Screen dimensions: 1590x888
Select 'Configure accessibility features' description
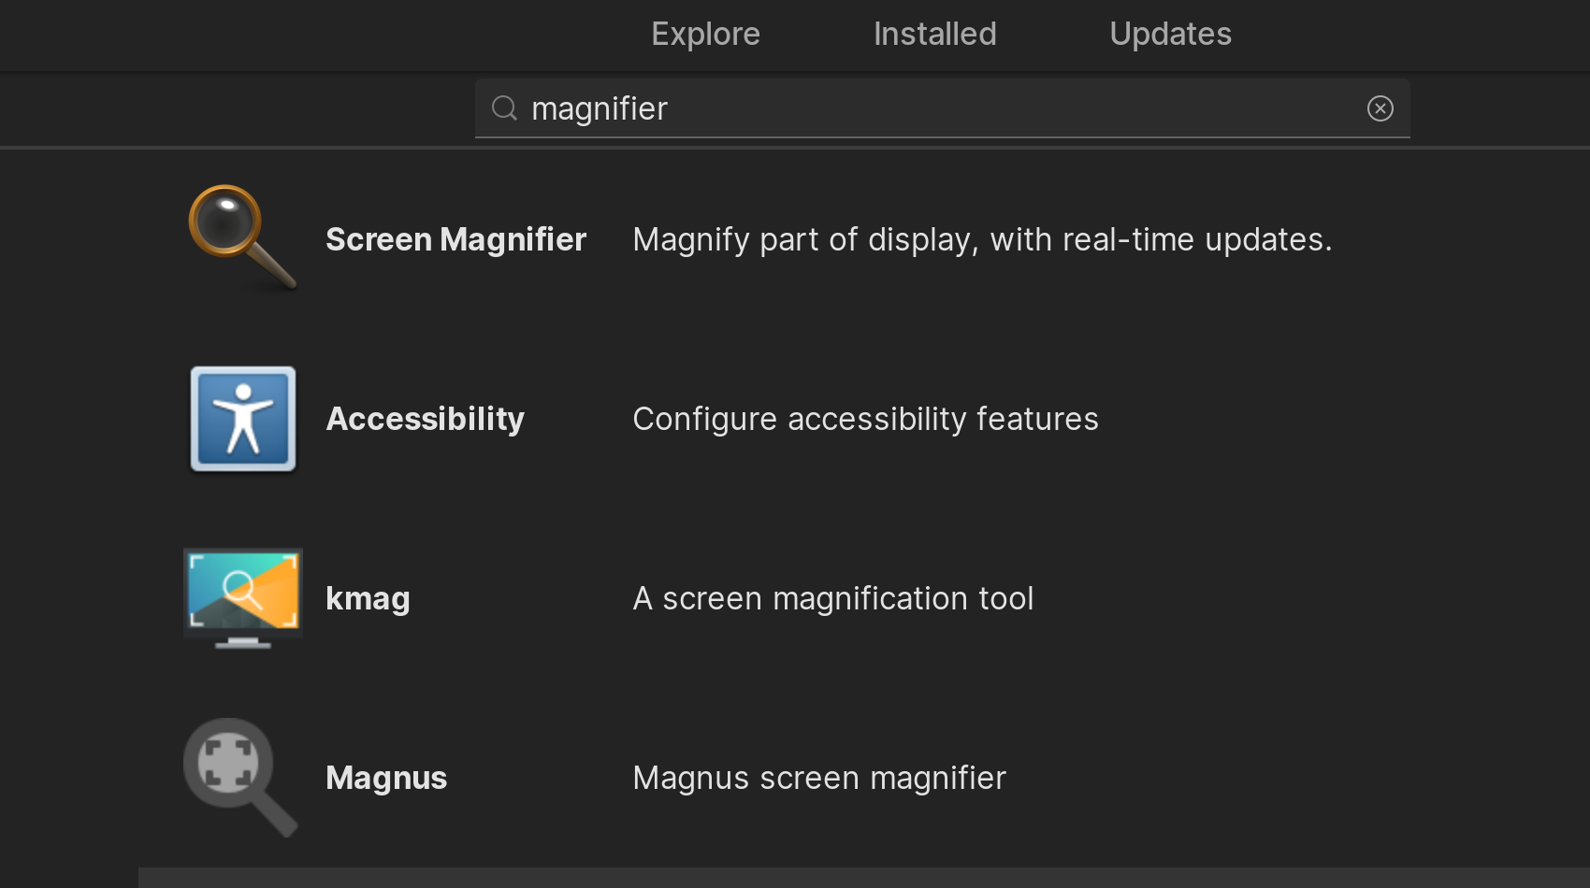coord(866,419)
